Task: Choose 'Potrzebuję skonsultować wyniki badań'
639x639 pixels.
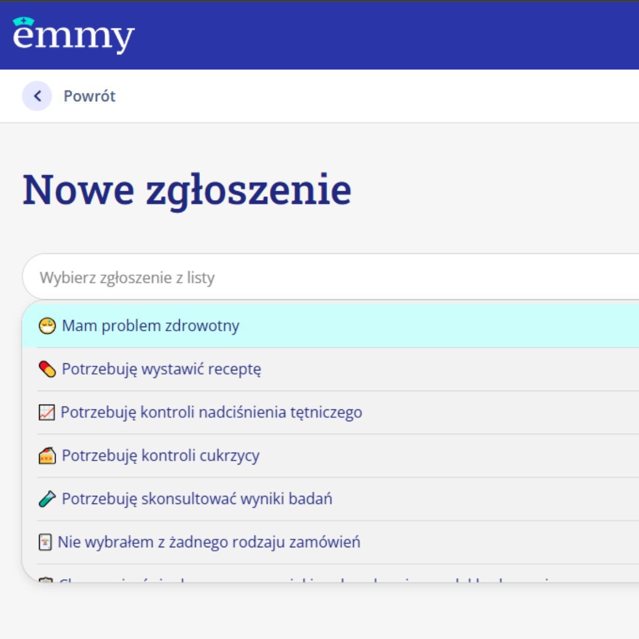Action: pos(197,499)
